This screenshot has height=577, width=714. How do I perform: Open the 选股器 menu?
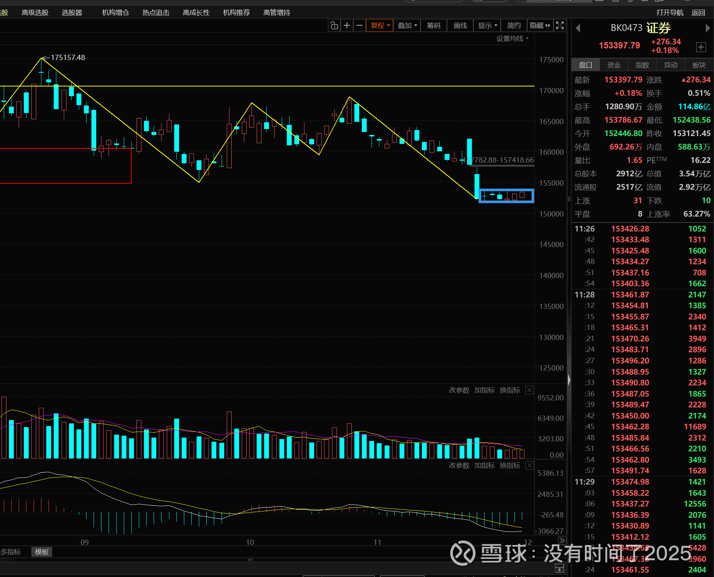point(72,13)
